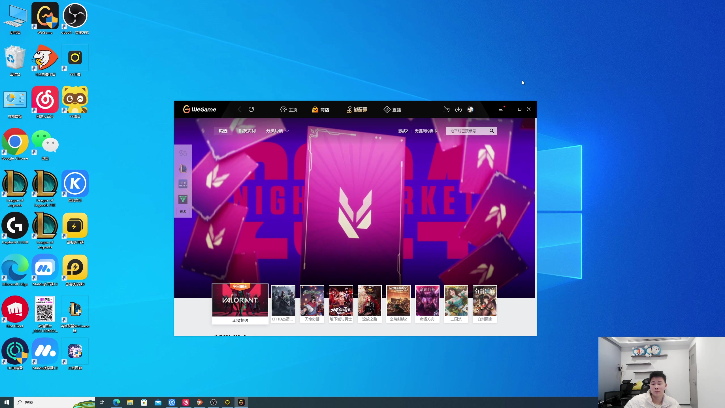This screenshot has height=408, width=725.
Task: Select the 网易云音乐 desktop icon
Action: click(x=45, y=102)
